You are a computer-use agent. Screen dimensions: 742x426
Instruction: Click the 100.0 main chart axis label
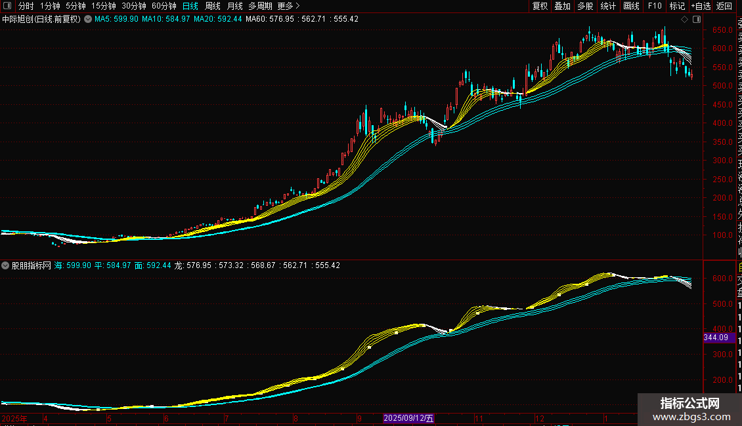tap(722, 235)
